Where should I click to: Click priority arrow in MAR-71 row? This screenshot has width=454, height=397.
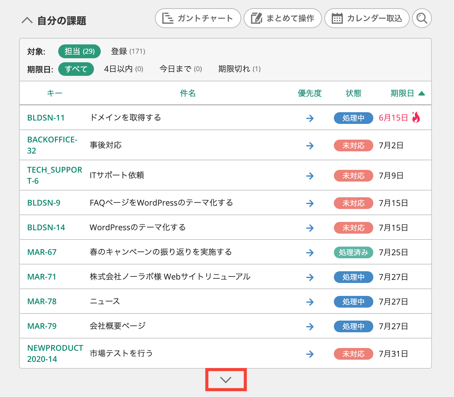coord(310,277)
